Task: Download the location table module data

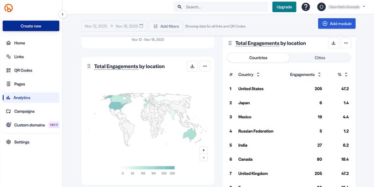Action: [x=333, y=43]
